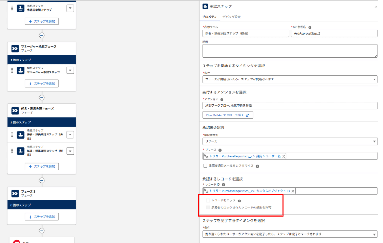The width and height of the screenshot is (383, 243).
Task: Select 係長・課長承認フェーズ phase icon
Action: click(x=15, y=111)
